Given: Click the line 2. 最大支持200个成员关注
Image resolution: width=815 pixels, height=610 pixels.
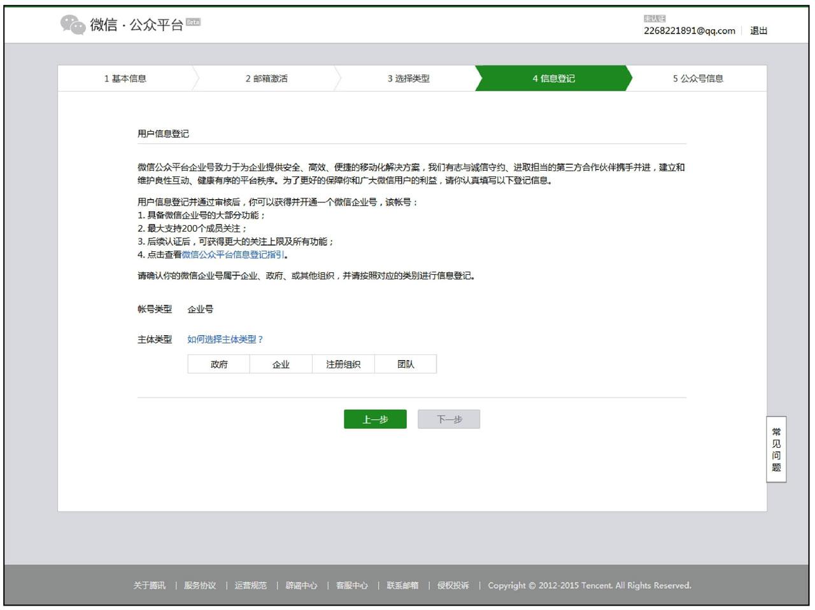Looking at the screenshot, I should pos(192,228).
